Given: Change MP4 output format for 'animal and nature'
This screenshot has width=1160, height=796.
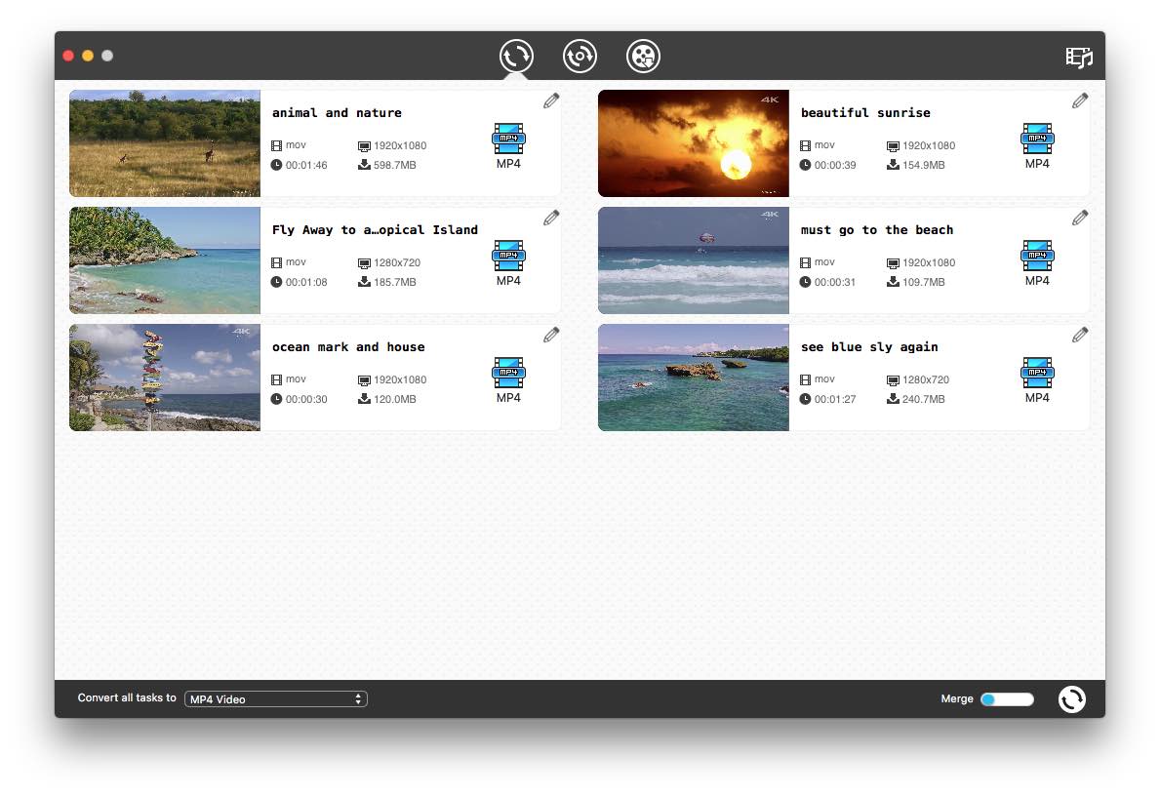Looking at the screenshot, I should tap(508, 145).
